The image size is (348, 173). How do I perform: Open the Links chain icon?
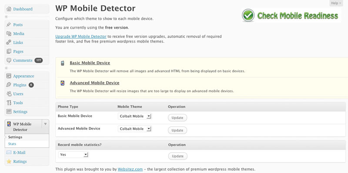pyautogui.click(x=9, y=42)
